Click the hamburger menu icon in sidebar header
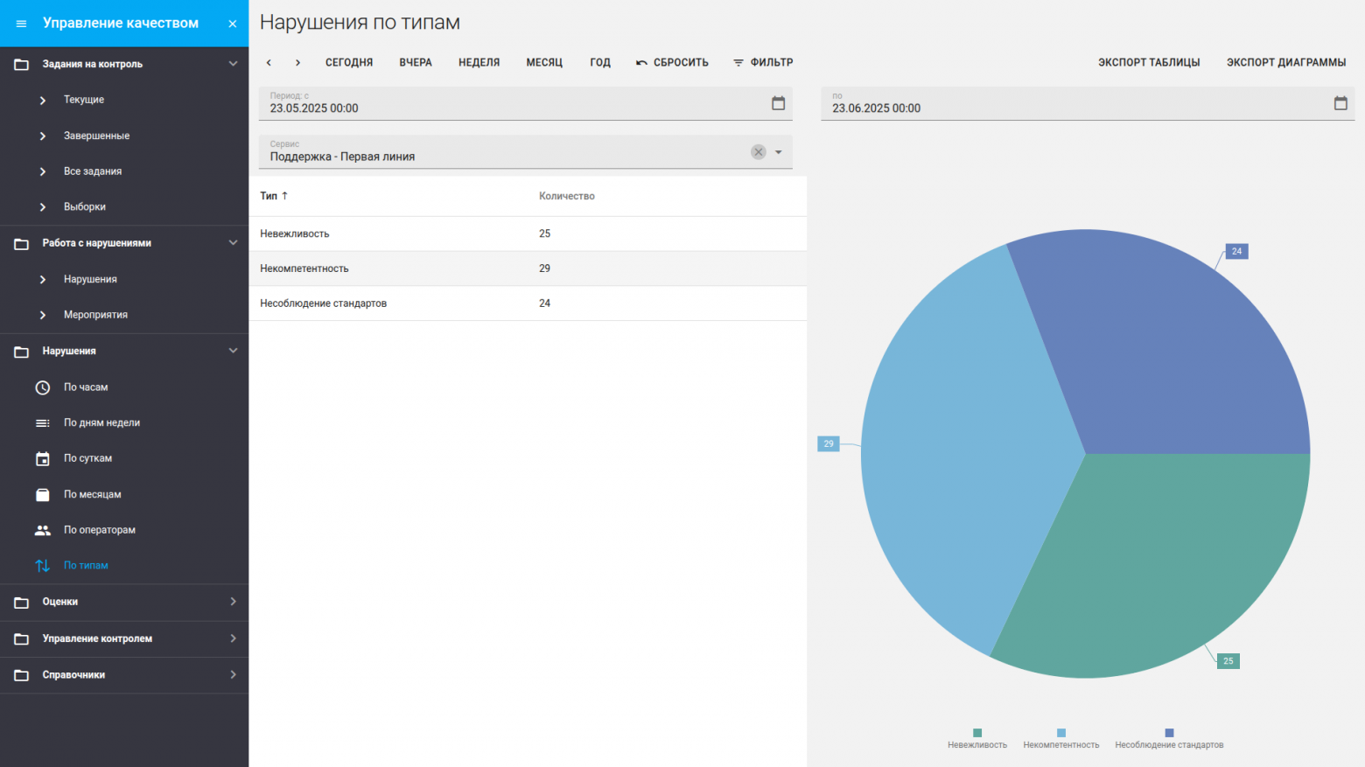The height and width of the screenshot is (767, 1365). (21, 24)
